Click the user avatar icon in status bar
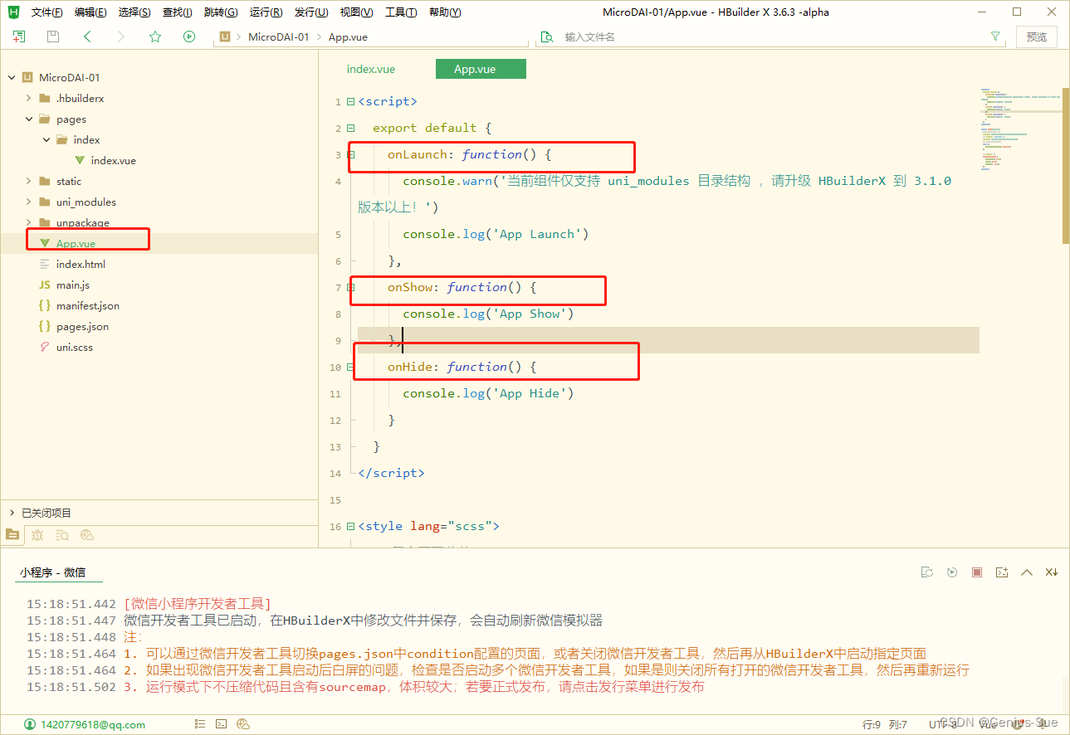The image size is (1070, 735). click(x=31, y=724)
